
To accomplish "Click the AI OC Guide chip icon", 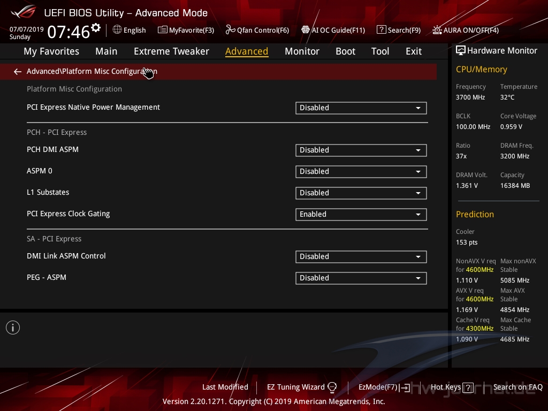I will (306, 30).
